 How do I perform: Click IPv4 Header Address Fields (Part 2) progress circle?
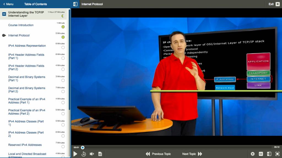(63, 69)
